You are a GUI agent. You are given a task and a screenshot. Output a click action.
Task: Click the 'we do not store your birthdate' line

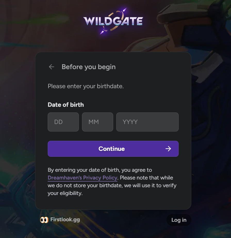(112, 185)
